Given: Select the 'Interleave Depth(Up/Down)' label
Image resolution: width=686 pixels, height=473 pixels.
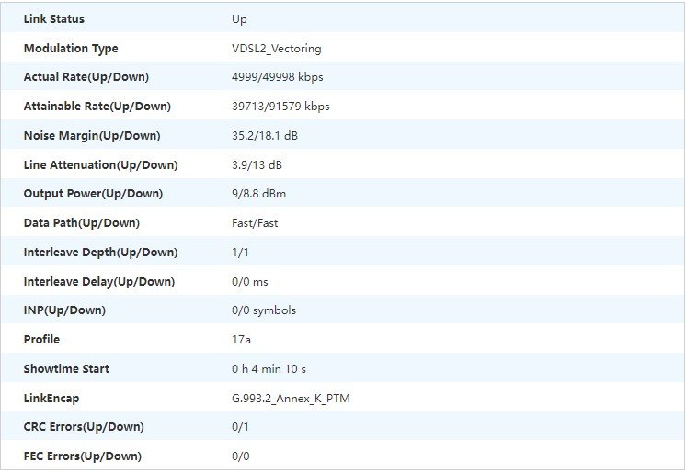Looking at the screenshot, I should [x=100, y=253].
